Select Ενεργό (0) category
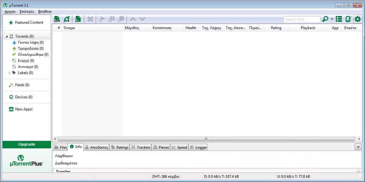The height and width of the screenshot is (182, 365). pyautogui.click(x=23, y=61)
